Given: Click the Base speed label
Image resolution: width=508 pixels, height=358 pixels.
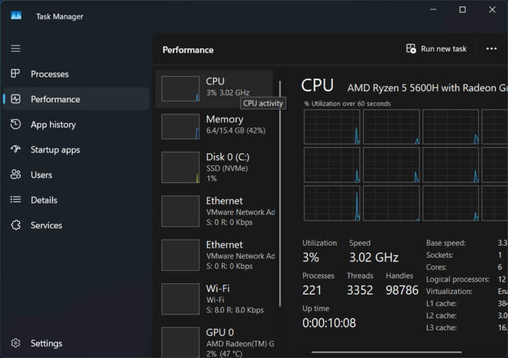Looking at the screenshot, I should pos(446,243).
